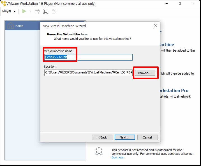Click the Home house icon

click(10, 26)
